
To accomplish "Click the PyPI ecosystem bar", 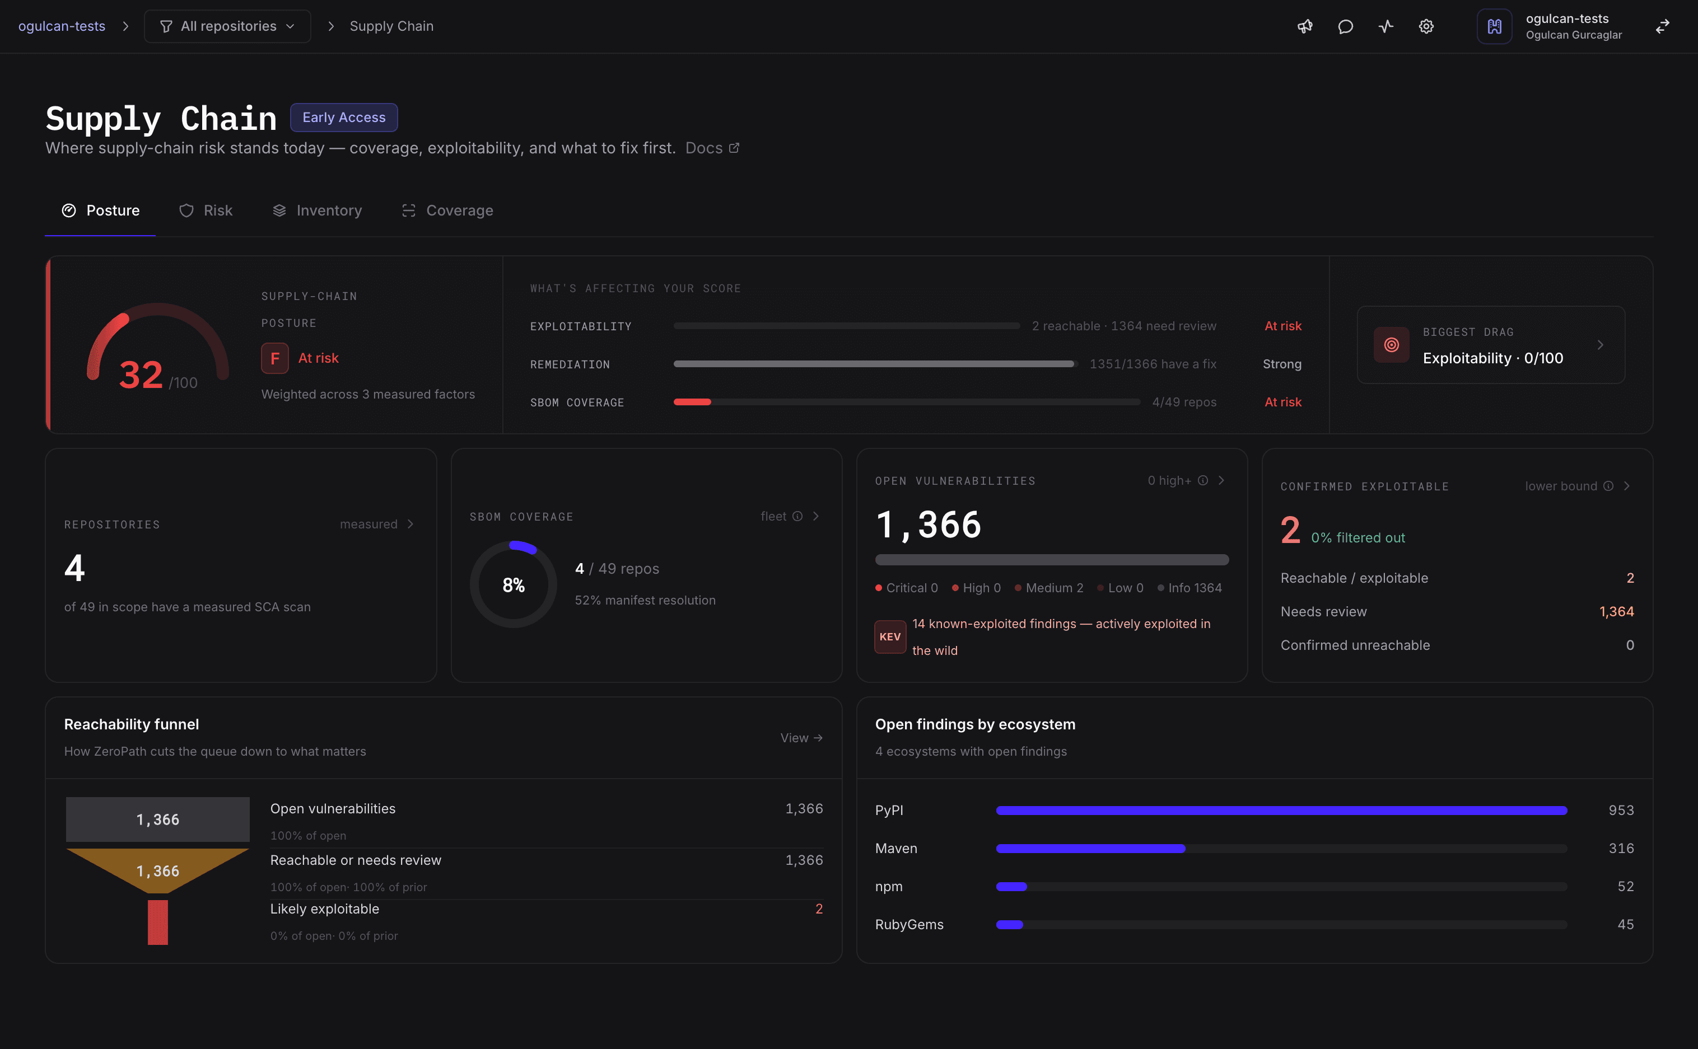I will 1281,811.
